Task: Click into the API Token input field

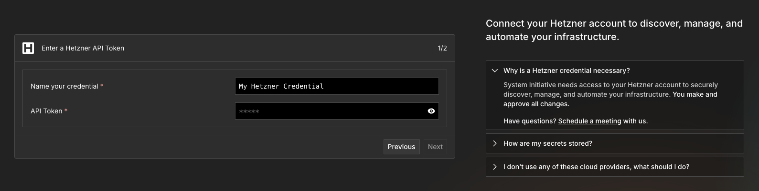Action: coord(330,111)
